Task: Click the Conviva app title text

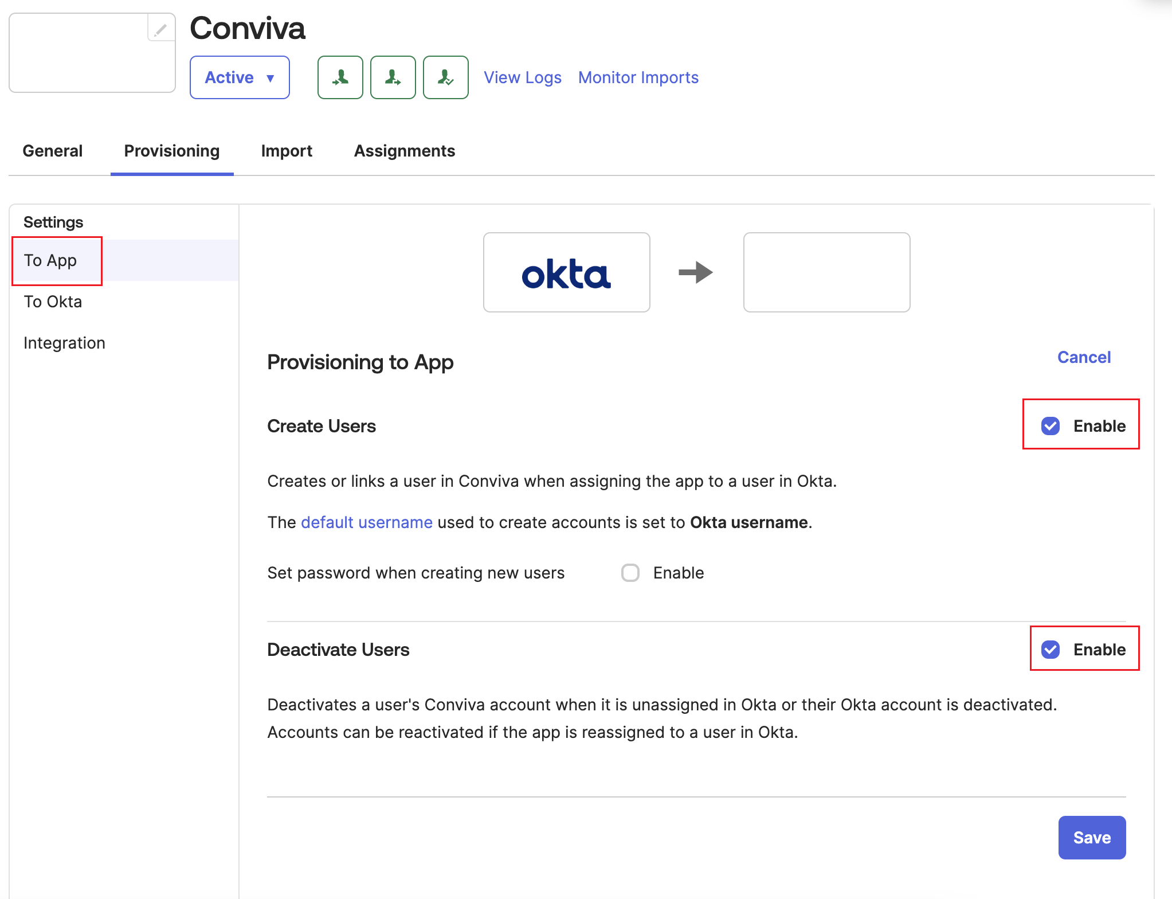Action: point(248,28)
